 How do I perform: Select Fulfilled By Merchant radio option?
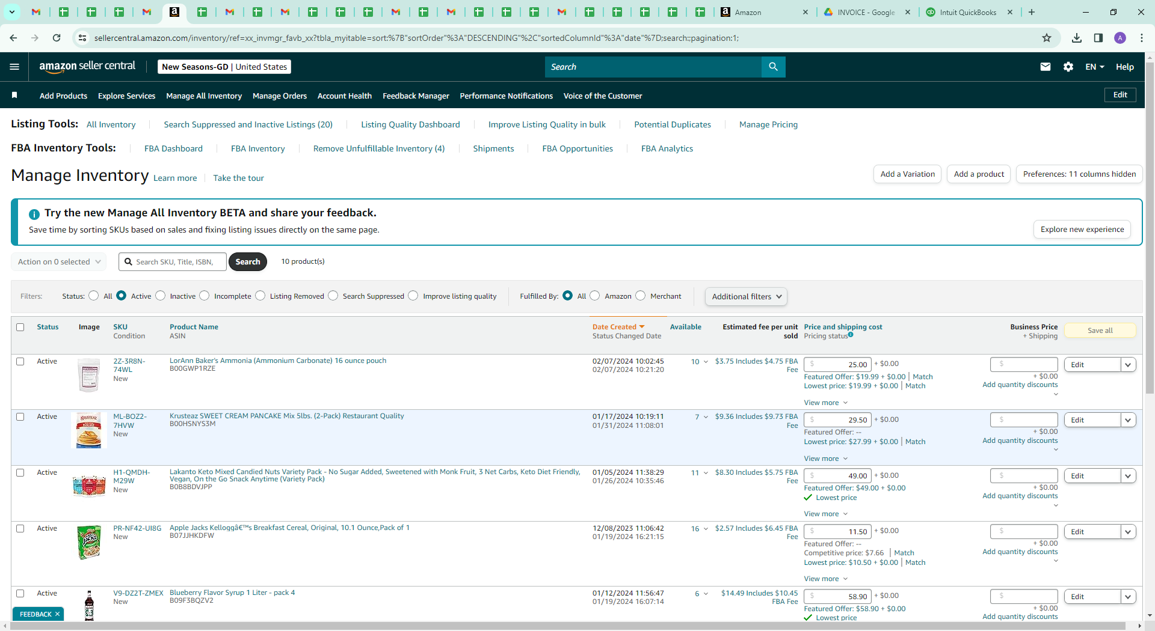[x=641, y=296]
